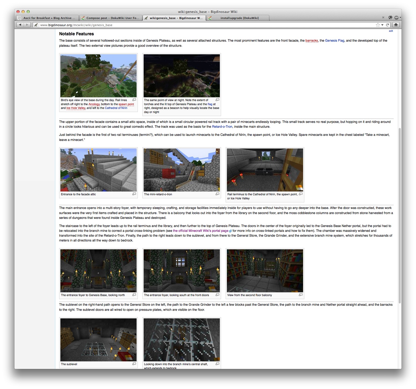Click the page's vertical scrollbar thumb
Image resolution: width=416 pixels, height=389 pixels.
click(x=400, y=215)
